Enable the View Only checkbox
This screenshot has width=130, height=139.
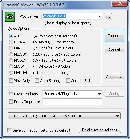(x=11, y=81)
